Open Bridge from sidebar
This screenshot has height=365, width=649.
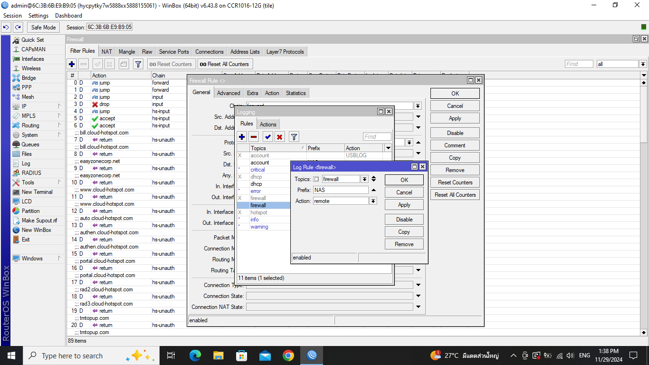pyautogui.click(x=29, y=78)
